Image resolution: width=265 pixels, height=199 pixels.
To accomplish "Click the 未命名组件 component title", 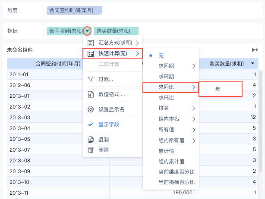I will [20, 50].
